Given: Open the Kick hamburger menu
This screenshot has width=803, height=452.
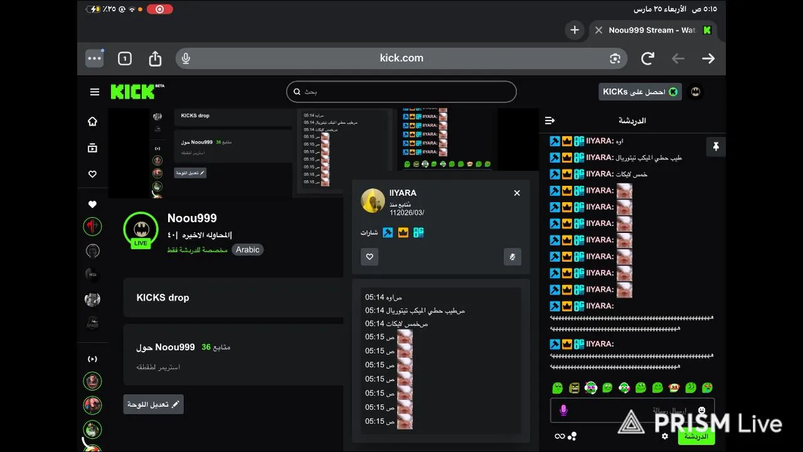Looking at the screenshot, I should [95, 92].
